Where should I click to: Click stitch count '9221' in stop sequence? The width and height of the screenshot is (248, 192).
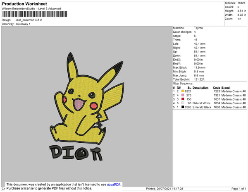[x=188, y=91]
